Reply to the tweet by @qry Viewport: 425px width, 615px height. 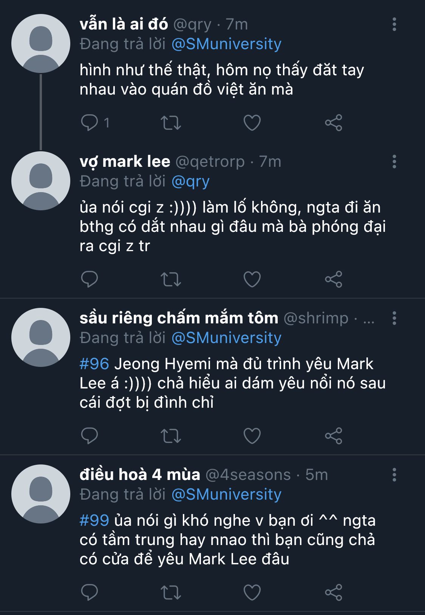coord(90,123)
